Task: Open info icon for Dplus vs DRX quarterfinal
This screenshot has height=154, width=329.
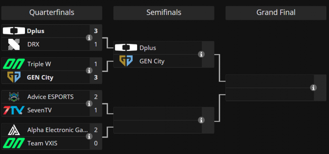Action: pos(89,38)
